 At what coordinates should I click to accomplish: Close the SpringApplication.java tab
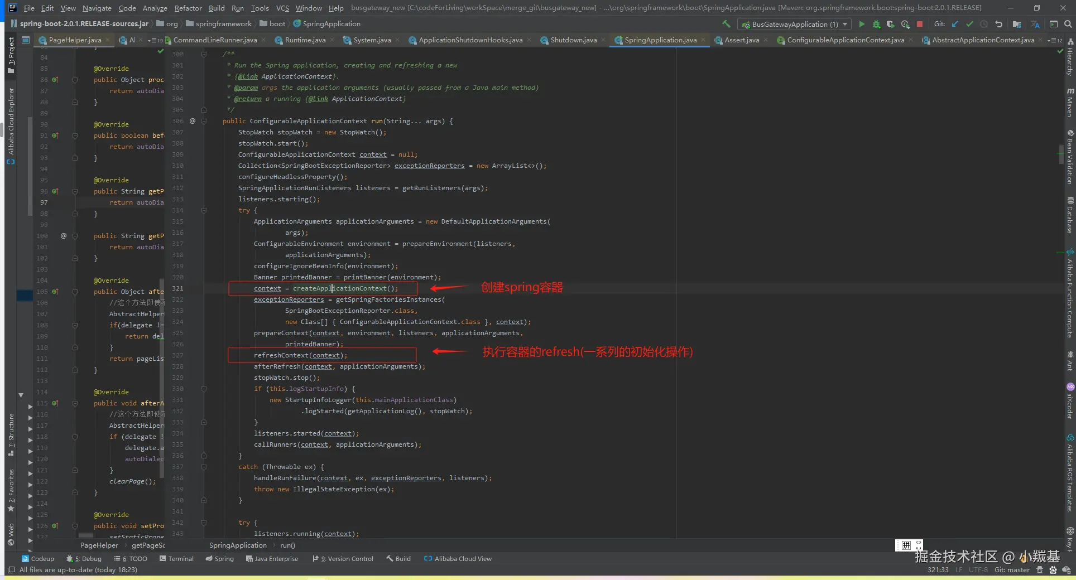[x=703, y=40]
